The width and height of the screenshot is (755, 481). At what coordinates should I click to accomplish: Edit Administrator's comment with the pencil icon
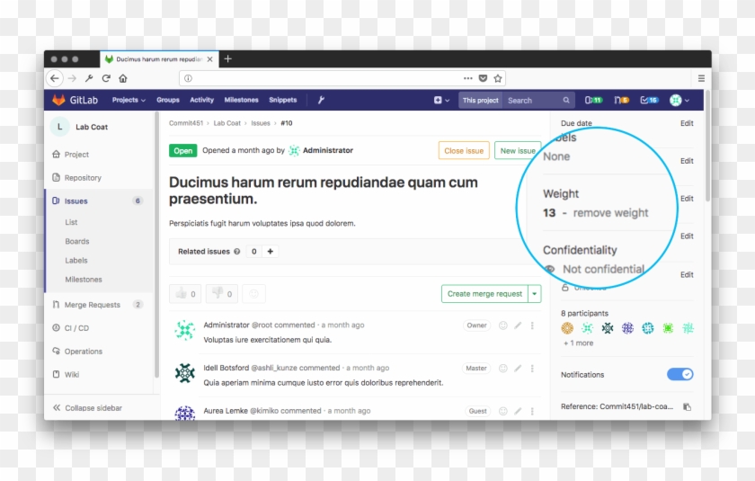[x=518, y=325]
